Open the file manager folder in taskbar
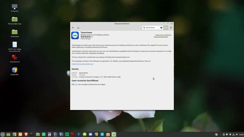This screenshot has height=137, width=244. (38, 134)
